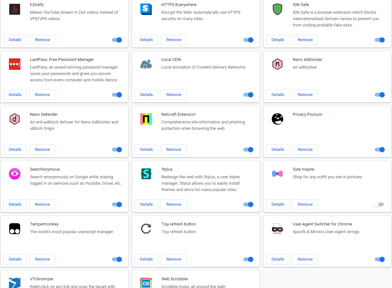Remove the h264ify extension

pos(42,40)
